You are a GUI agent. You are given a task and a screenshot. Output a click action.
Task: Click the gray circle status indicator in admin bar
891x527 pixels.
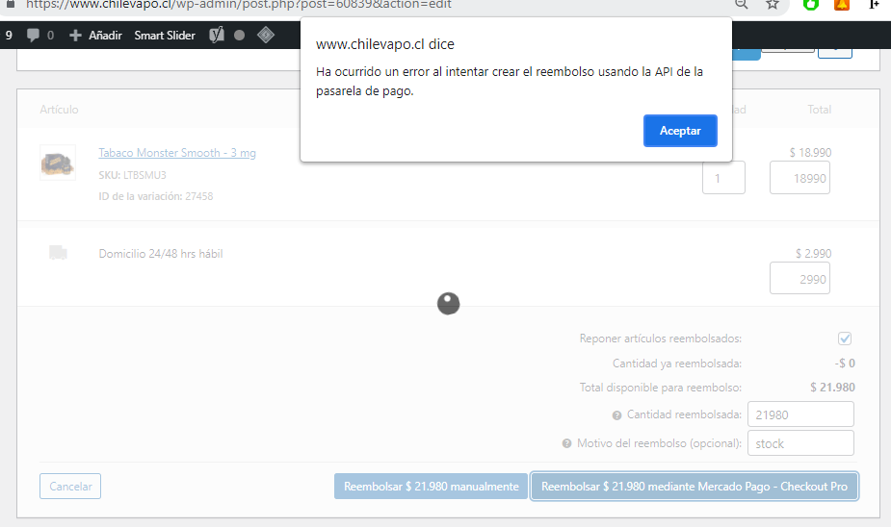[x=239, y=36]
